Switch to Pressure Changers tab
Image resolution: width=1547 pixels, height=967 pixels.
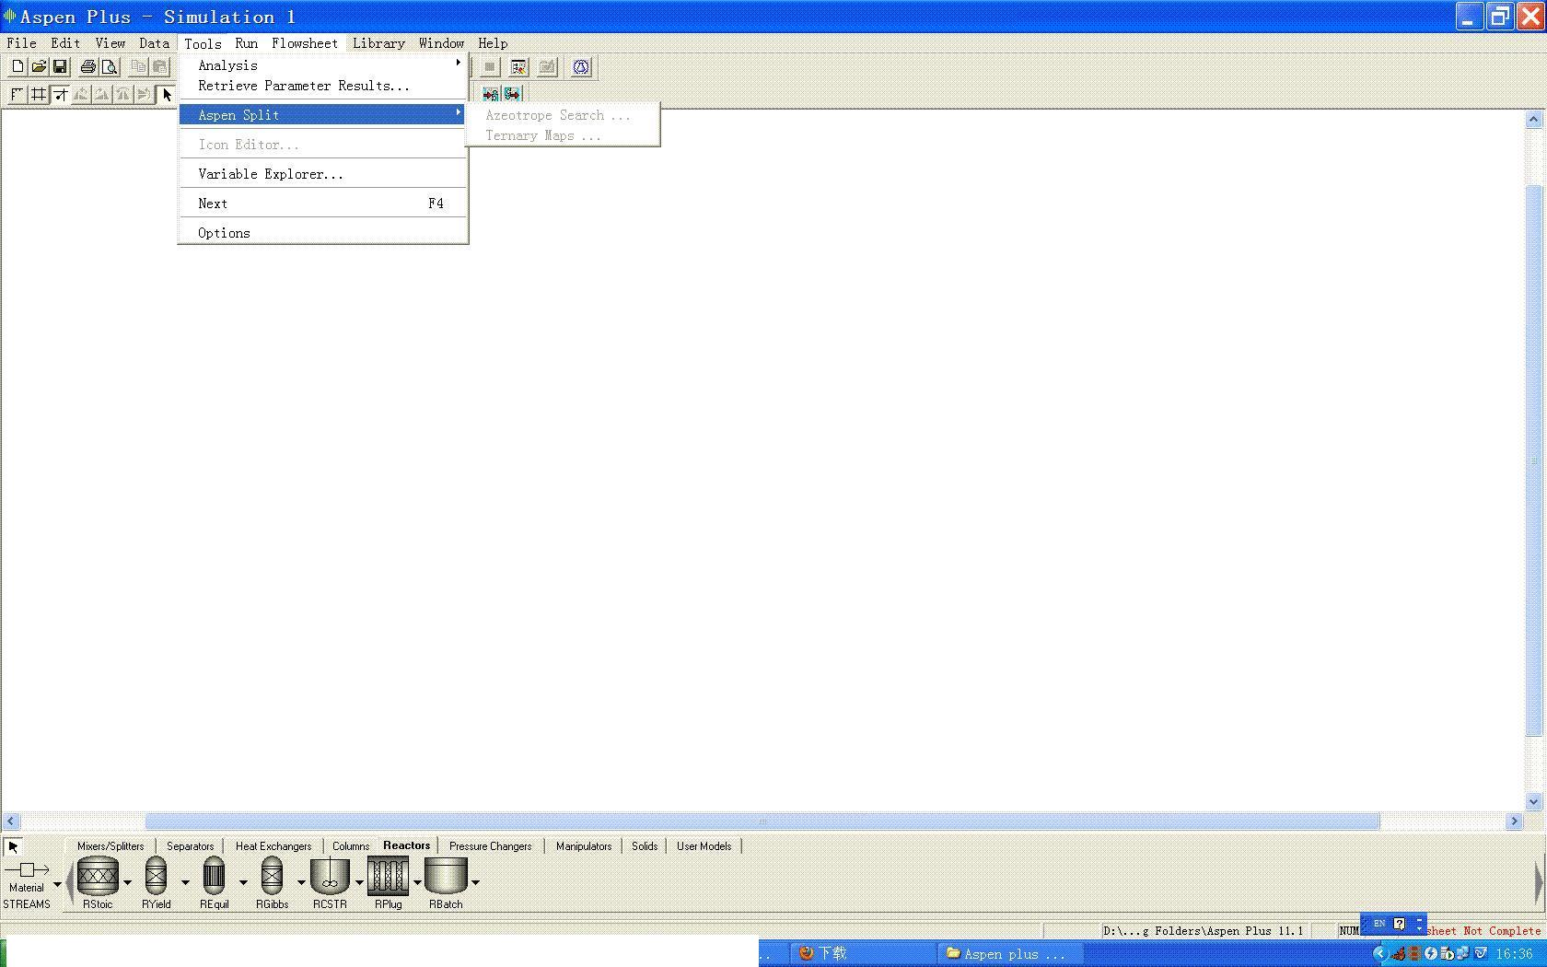point(491,846)
